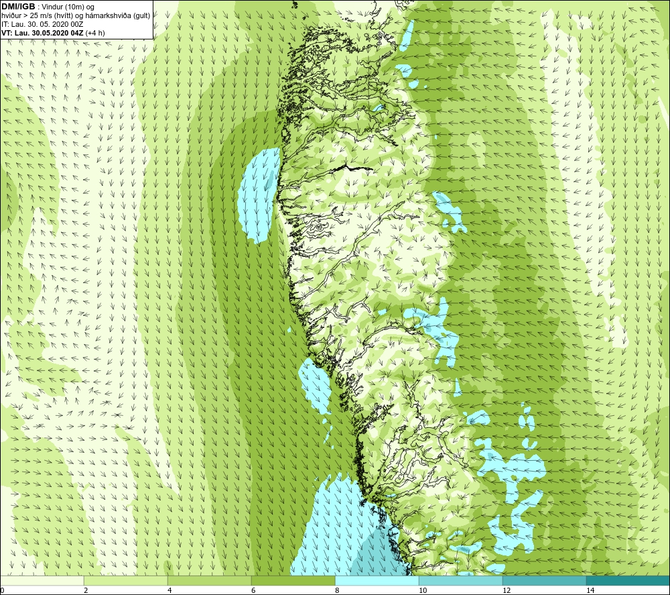670x595 pixels.
Task: Click the 'Vindur (10m) og' label
Action: [x=68, y=7]
